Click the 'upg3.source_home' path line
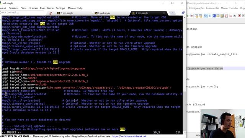 [45, 75]
